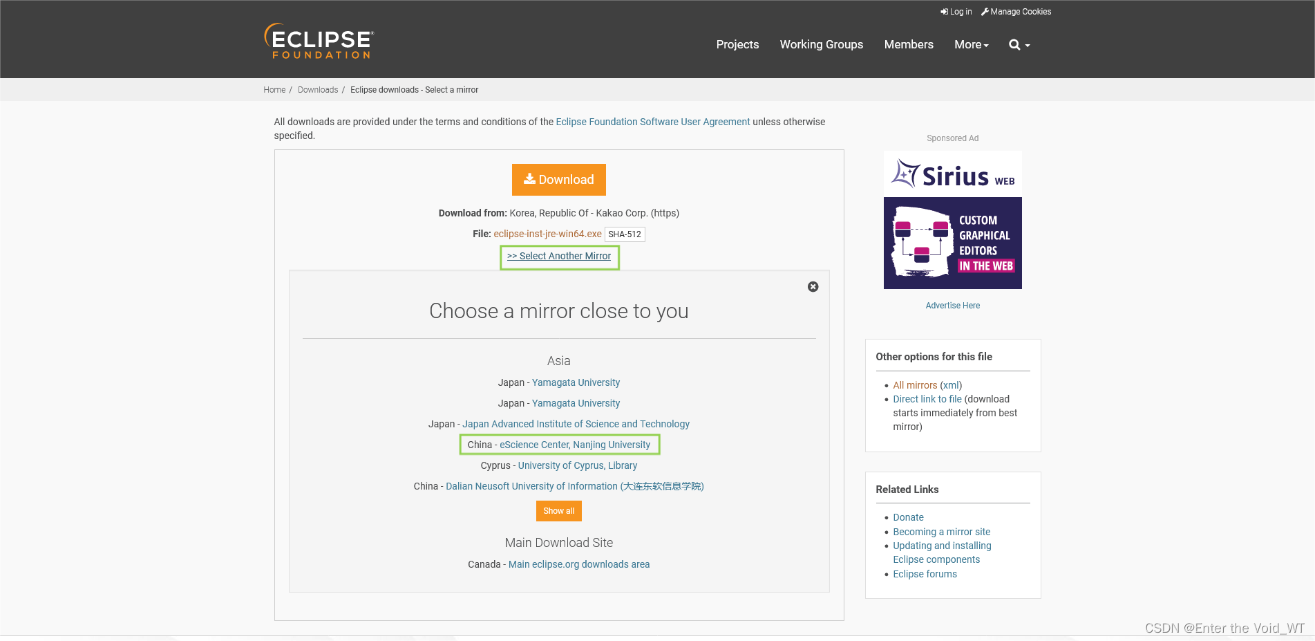Screen dimensions: 1315x641
Task: Go to Home breadcrumb
Action: click(274, 90)
